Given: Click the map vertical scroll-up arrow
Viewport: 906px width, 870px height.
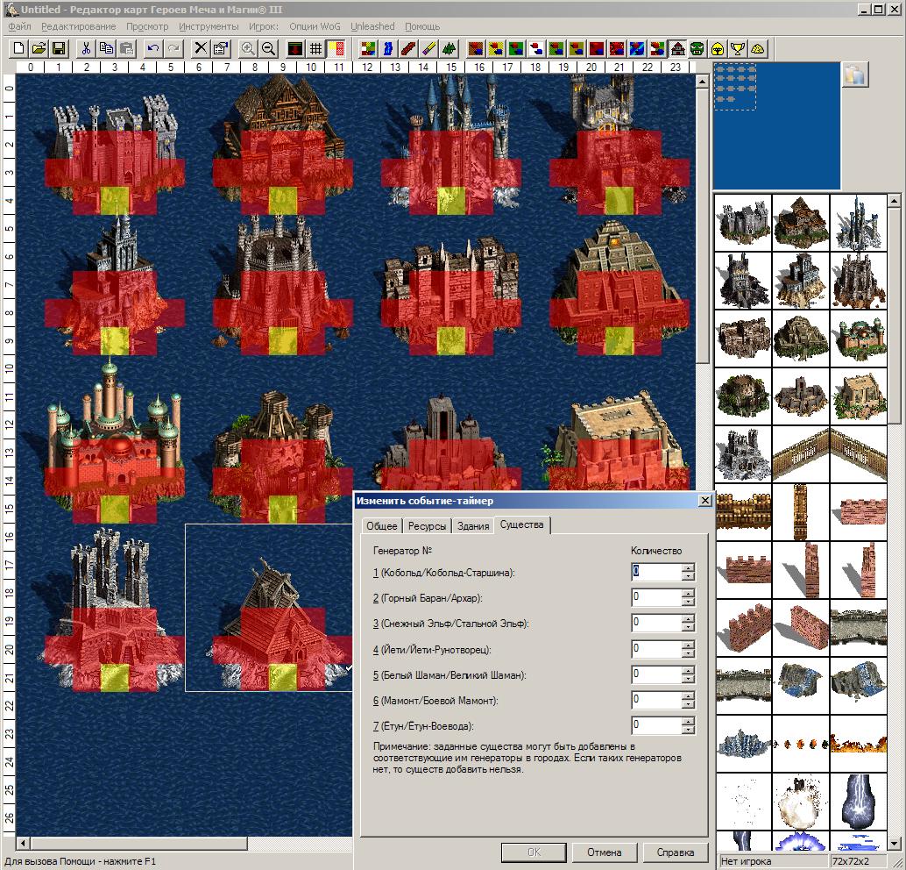Looking at the screenshot, I should click(x=702, y=82).
